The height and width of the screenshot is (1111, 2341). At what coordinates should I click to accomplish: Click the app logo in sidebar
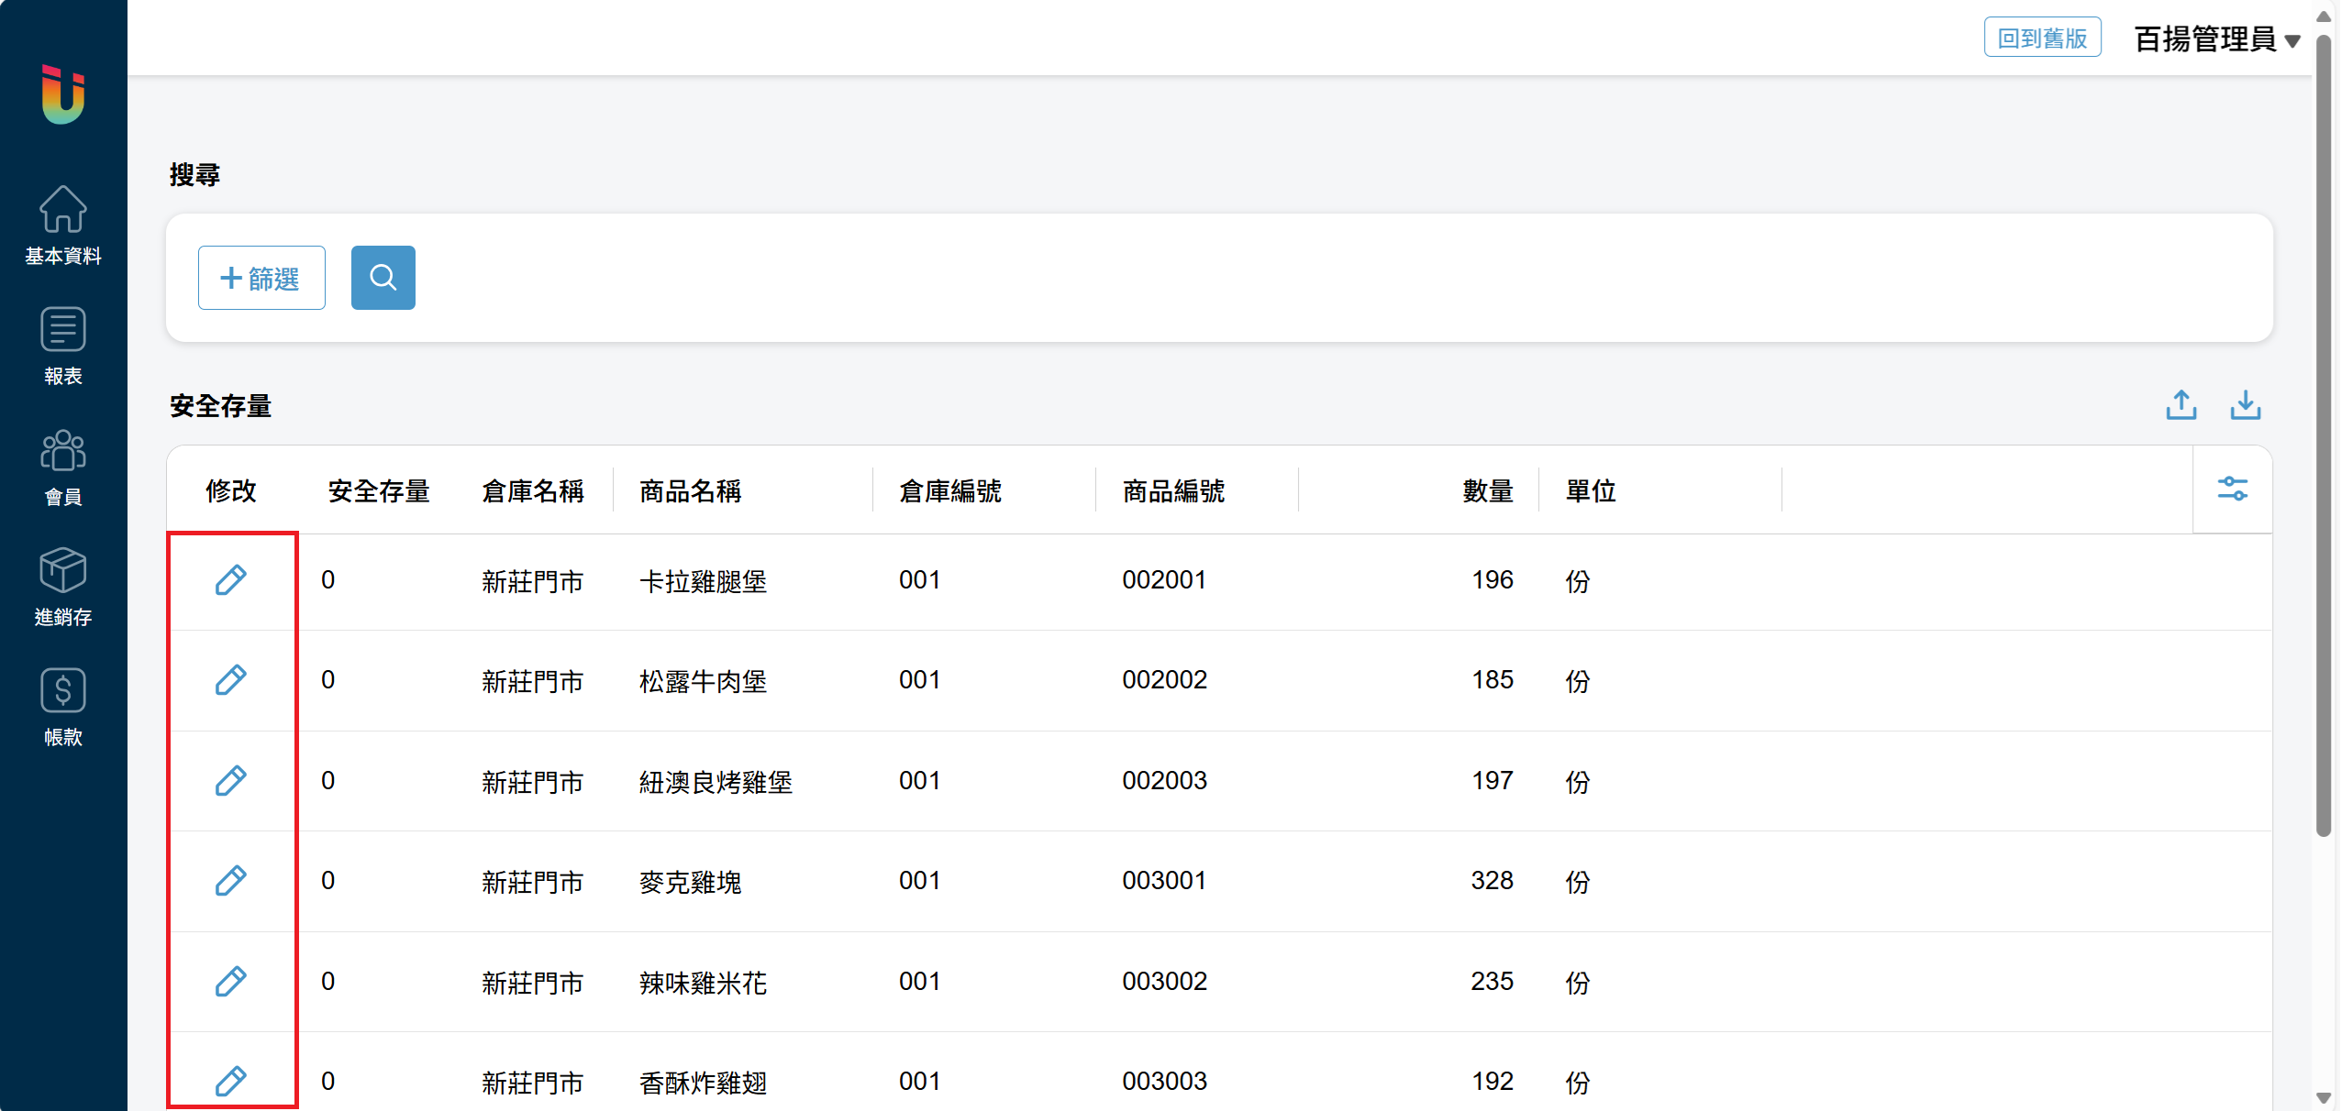tap(62, 93)
